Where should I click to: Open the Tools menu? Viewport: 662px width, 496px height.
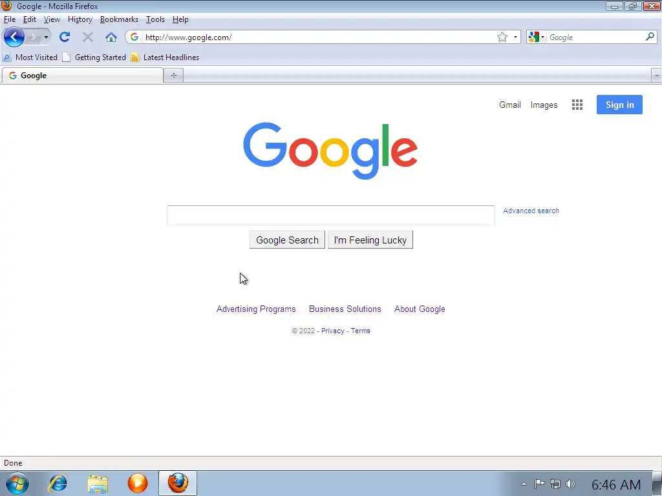[155, 19]
